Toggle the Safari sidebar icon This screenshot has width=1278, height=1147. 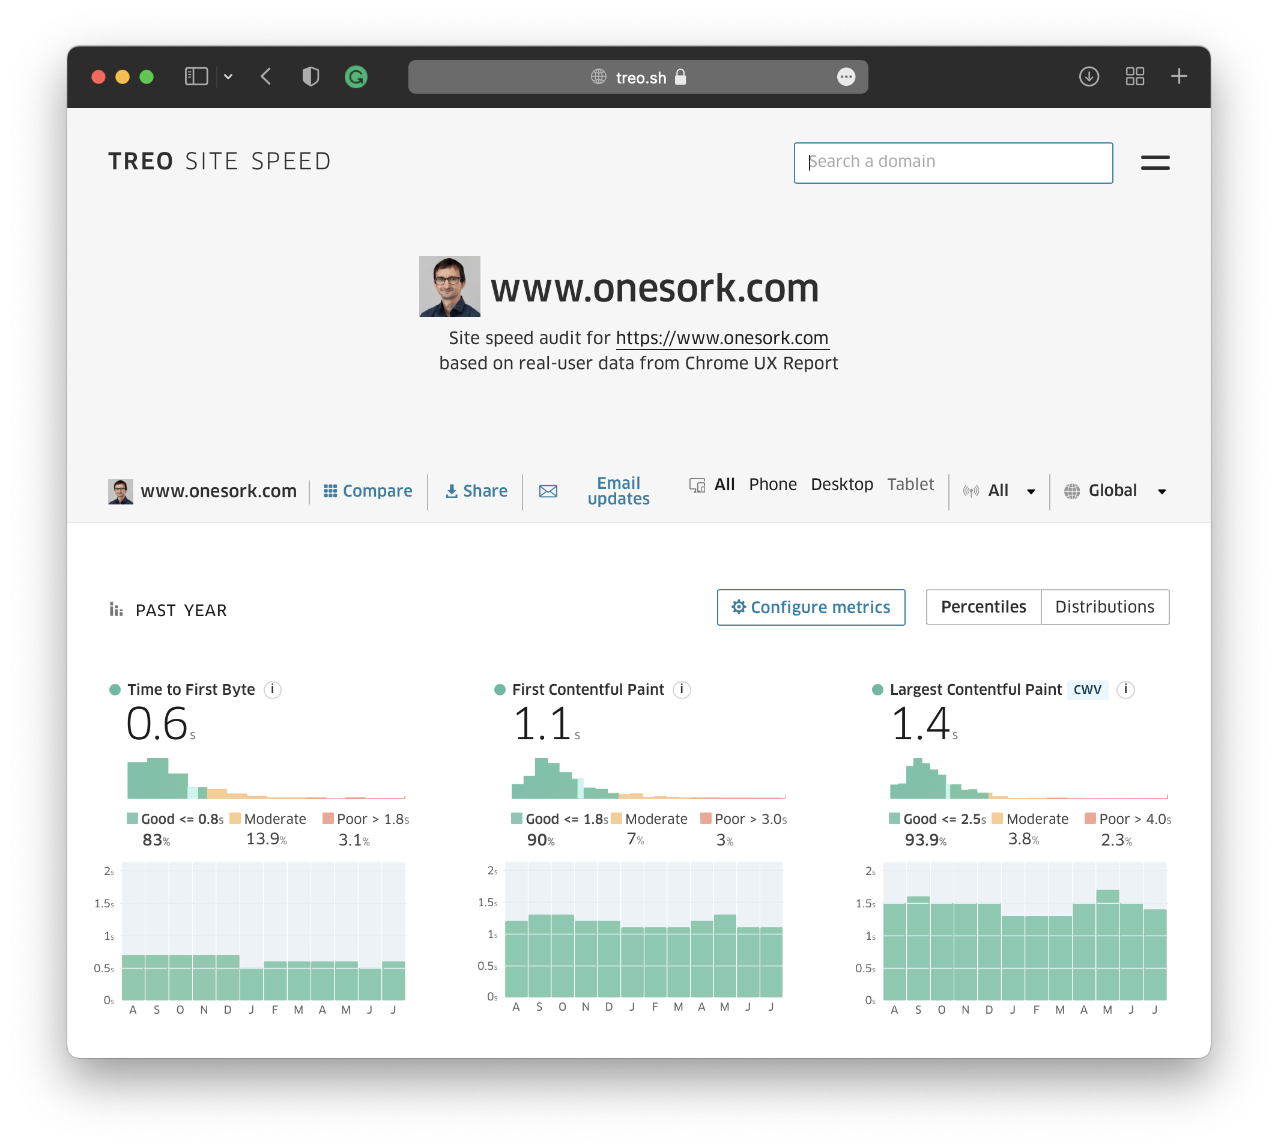point(196,77)
